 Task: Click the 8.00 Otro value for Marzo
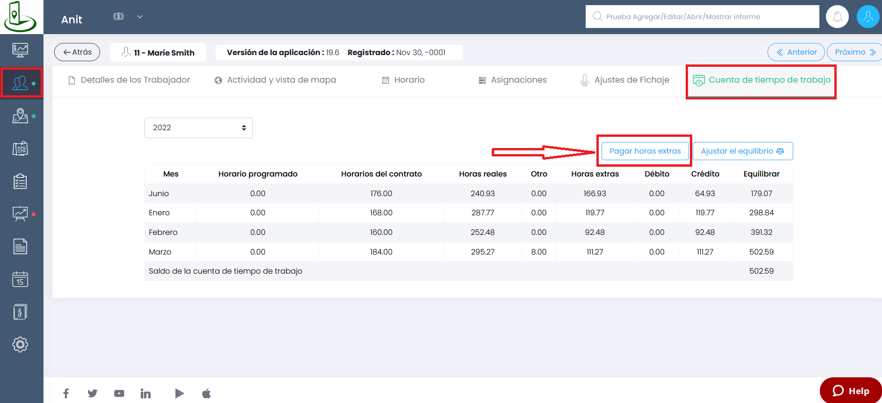pos(539,252)
